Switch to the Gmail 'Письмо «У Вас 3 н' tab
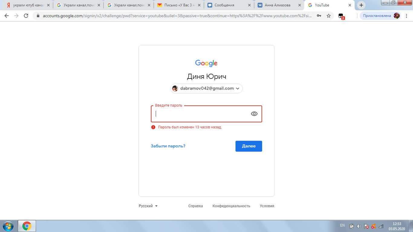Screen dimensions: 413x232 (178, 5)
